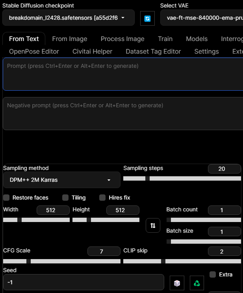Screen dimensions: 243x293
Task: Adjust the CLIP skip slider
Action: point(182,261)
